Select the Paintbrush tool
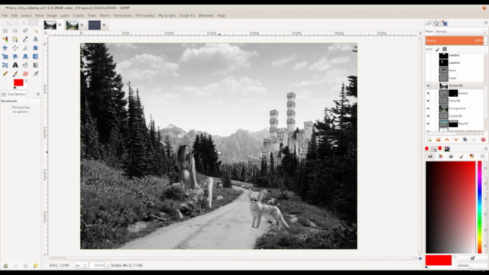This screenshot has width=489, height=275. coord(15,73)
